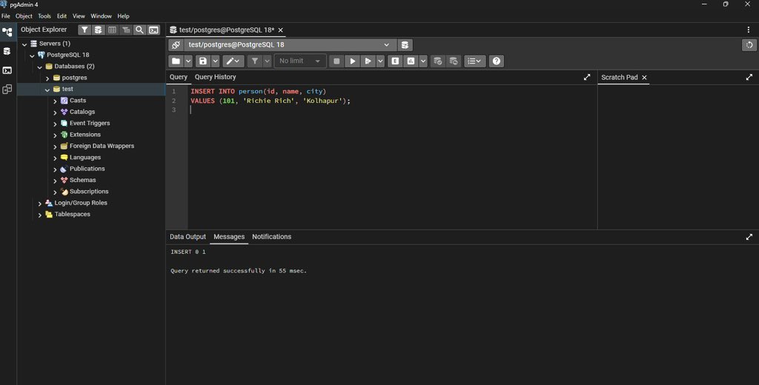759x385 pixels.
Task: Open Search Objects magnifier in Object Explorer
Action: point(140,30)
